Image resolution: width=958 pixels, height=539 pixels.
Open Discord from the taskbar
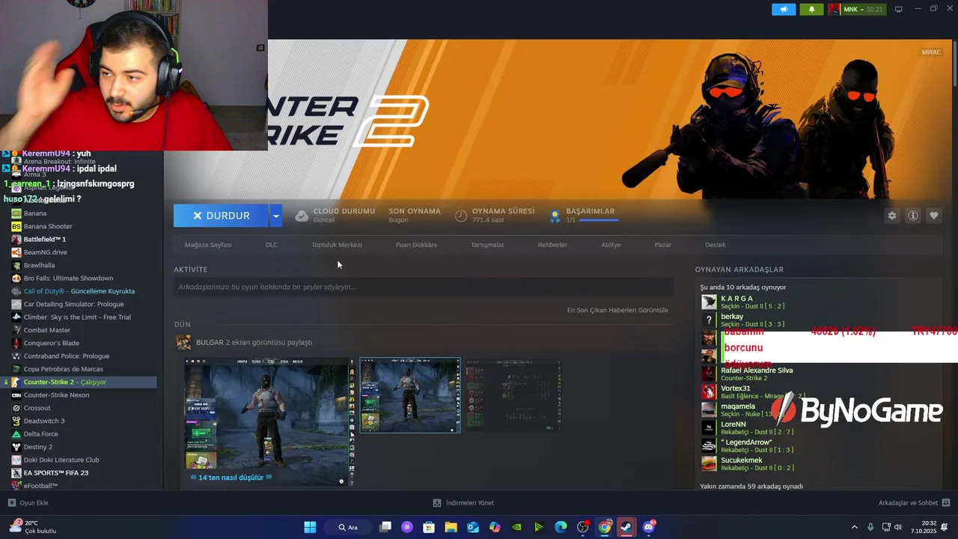[649, 527]
